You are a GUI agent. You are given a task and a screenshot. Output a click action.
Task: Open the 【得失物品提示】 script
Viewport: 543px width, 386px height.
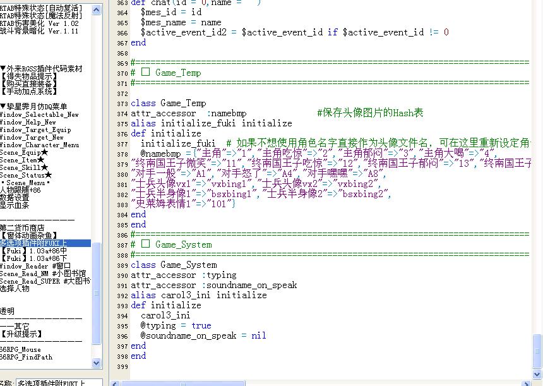(x=29, y=76)
